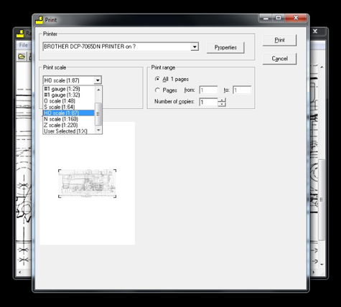The width and height of the screenshot is (341, 307).
Task: Minimize the Print dialog
Action: (x=266, y=18)
